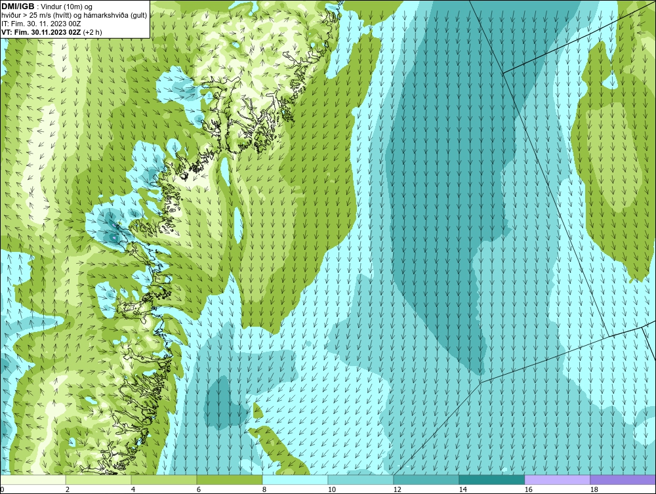
Task: Click the 18+ m/s purple legend swatch
Action: (x=623, y=480)
